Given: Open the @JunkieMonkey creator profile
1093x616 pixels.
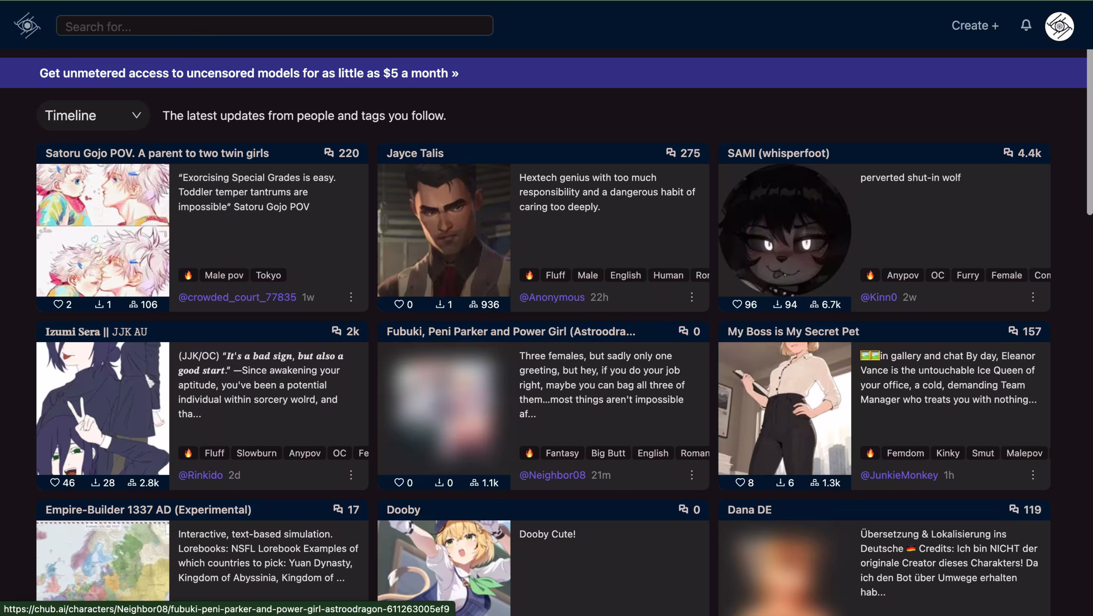Looking at the screenshot, I should [x=899, y=475].
